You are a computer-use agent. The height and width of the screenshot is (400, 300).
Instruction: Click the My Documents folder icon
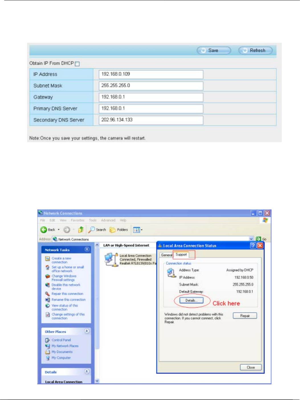(x=48, y=352)
